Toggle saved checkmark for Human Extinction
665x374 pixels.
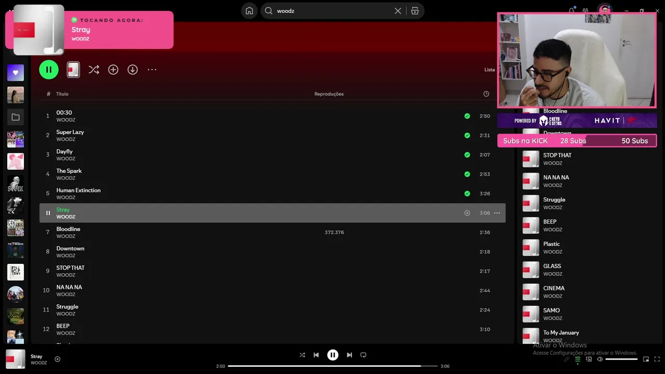pos(467,193)
